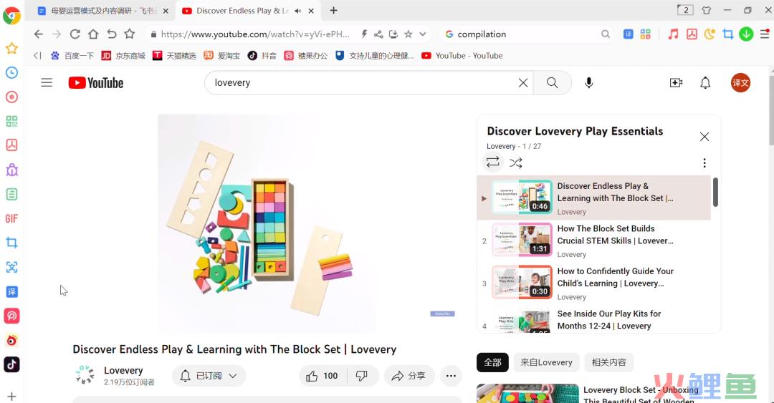Open the music note extension
This screenshot has width=774, height=403.
(x=673, y=34)
